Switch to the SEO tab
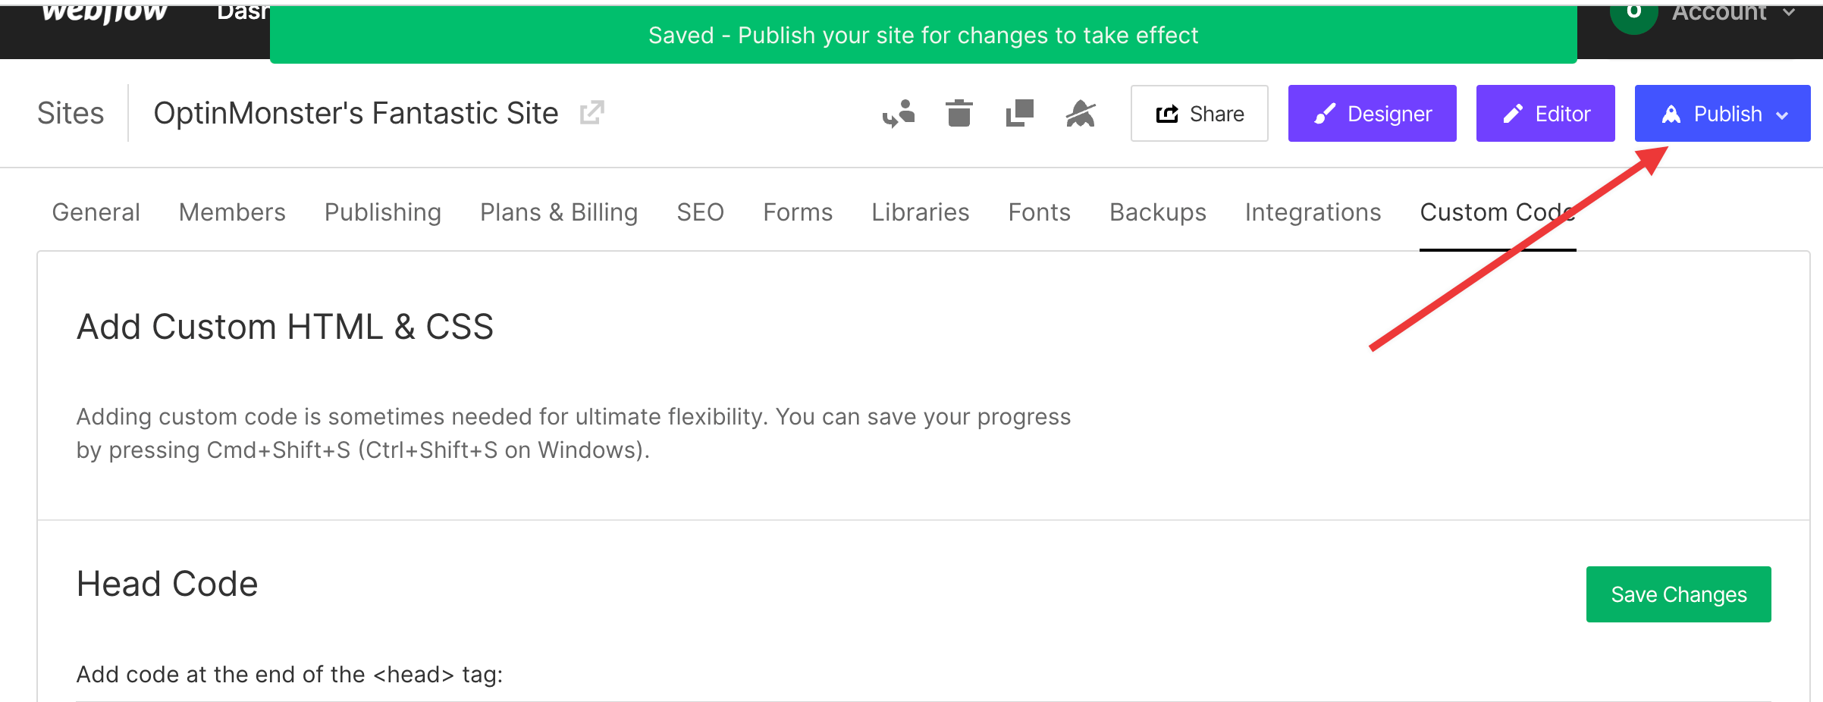Viewport: 1823px width, 702px height. [x=700, y=212]
